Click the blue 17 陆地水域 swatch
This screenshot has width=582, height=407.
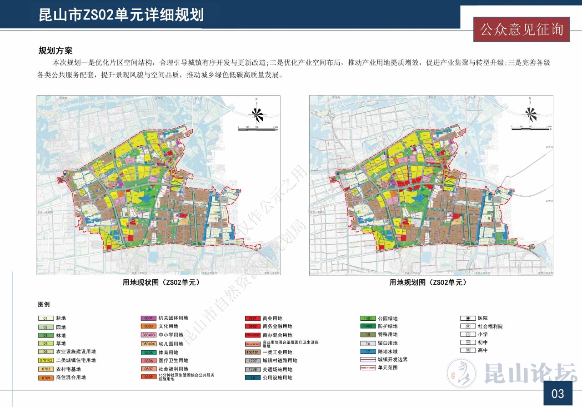point(367,352)
